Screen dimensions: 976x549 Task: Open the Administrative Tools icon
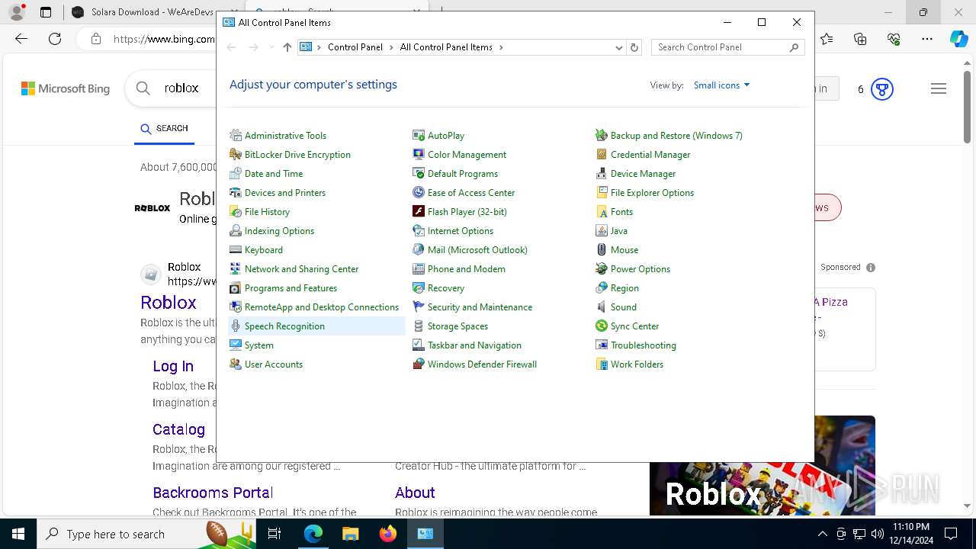[x=236, y=136]
